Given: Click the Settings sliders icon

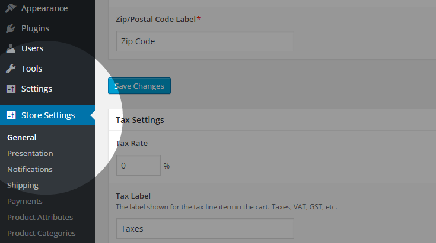Looking at the screenshot, I should tap(11, 89).
